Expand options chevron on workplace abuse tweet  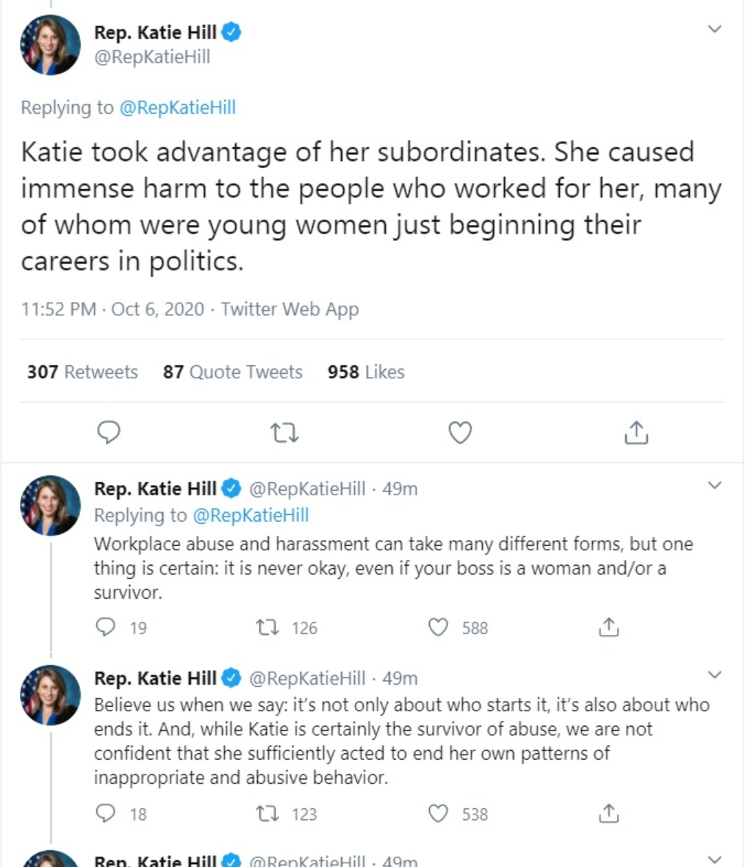click(x=714, y=486)
